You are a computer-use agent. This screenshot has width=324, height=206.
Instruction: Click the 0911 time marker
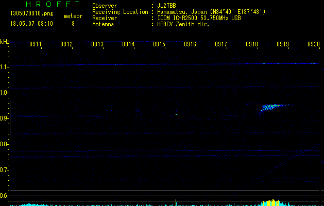36,45
